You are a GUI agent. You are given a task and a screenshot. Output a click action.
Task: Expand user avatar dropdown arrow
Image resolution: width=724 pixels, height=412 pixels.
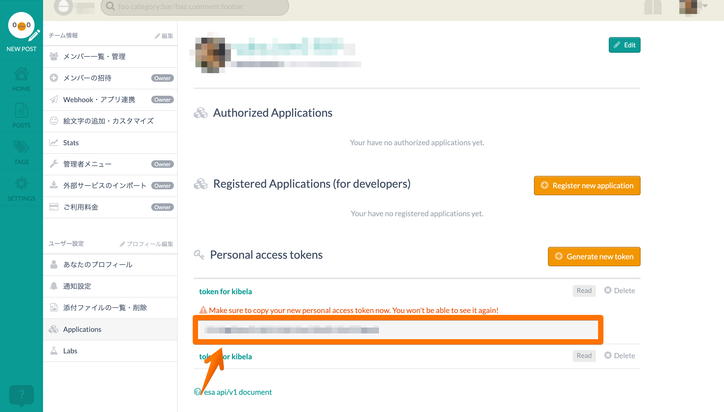coord(705,6)
